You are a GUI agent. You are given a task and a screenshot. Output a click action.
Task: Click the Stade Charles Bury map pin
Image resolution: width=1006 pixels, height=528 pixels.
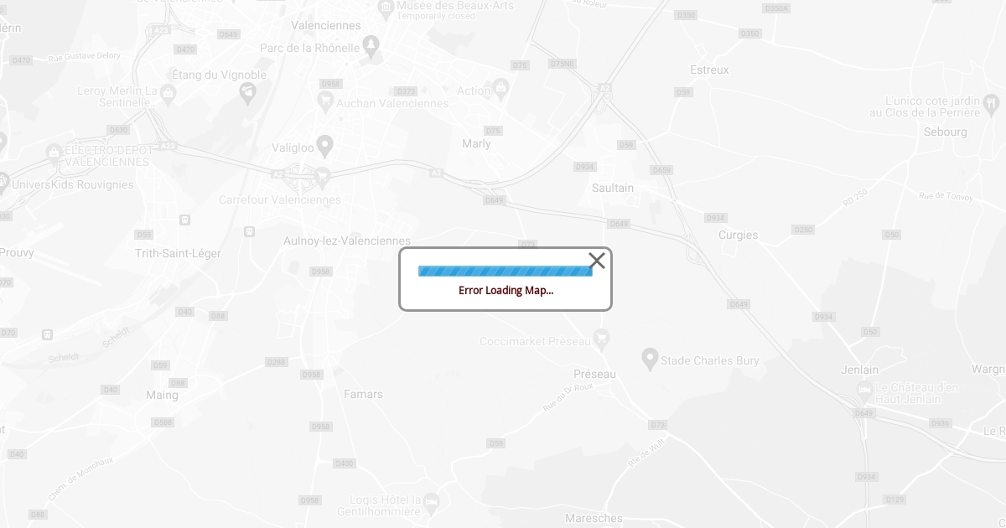[650, 360]
